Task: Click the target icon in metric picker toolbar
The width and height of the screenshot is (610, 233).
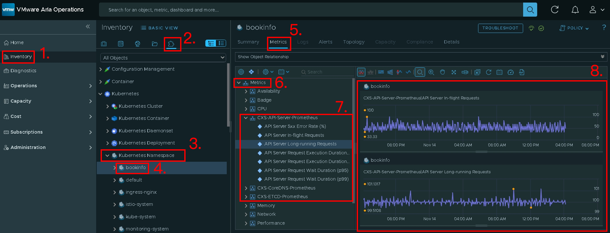Action: (241, 72)
